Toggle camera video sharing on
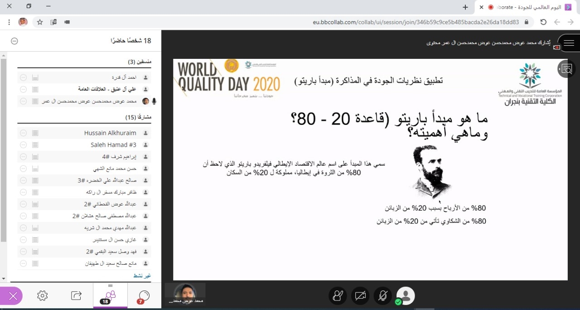Screen dimensions: 580x310 360,296
